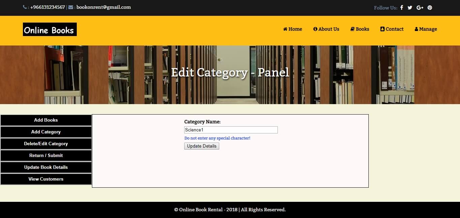Click the Online Books logo
The width and height of the screenshot is (460, 218).
50,29
